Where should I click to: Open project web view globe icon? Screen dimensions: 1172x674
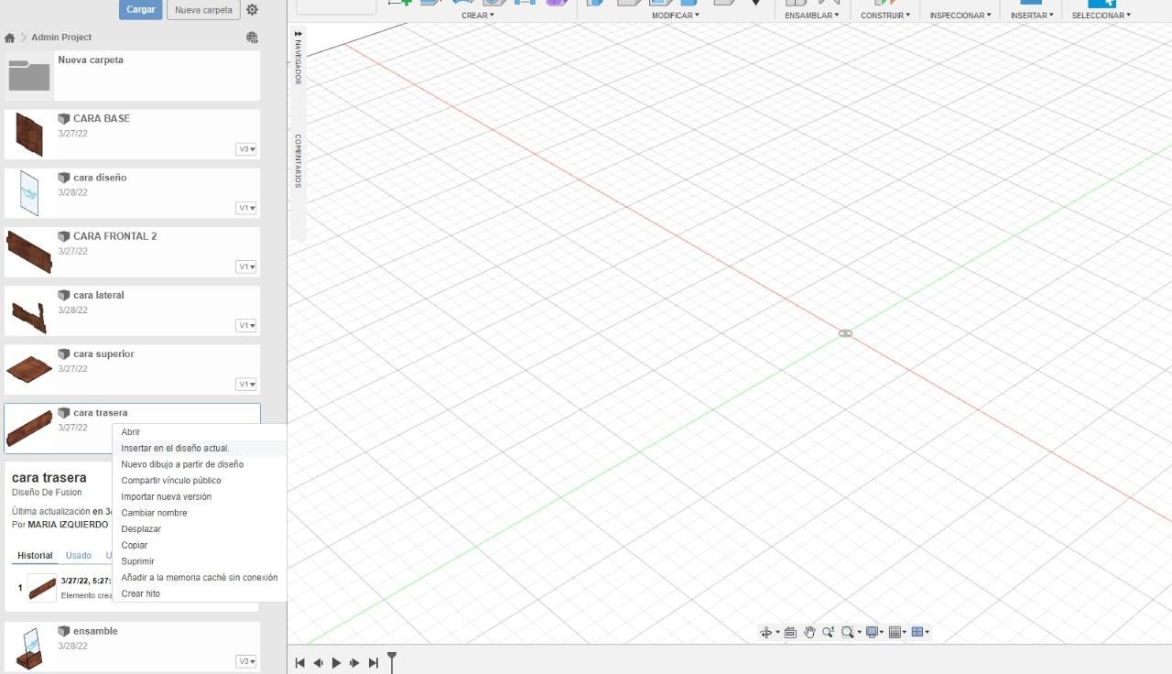tap(252, 38)
